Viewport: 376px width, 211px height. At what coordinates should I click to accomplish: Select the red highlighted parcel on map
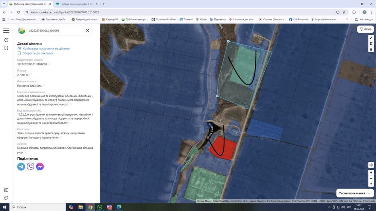(x=223, y=148)
